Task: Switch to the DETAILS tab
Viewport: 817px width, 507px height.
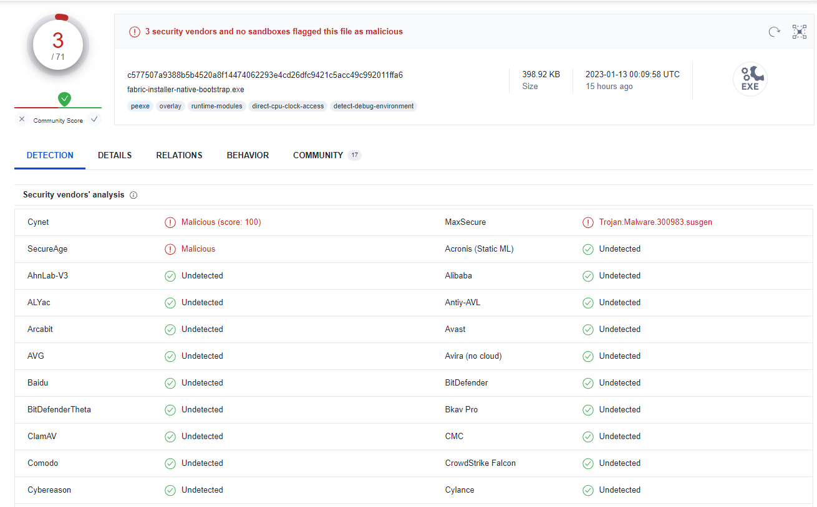Action: click(114, 155)
